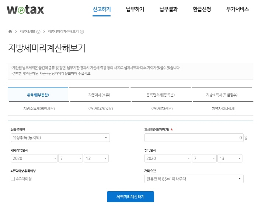Check the 4주택이상 checkbox
The width and height of the screenshot is (258, 207).
click(x=13, y=179)
